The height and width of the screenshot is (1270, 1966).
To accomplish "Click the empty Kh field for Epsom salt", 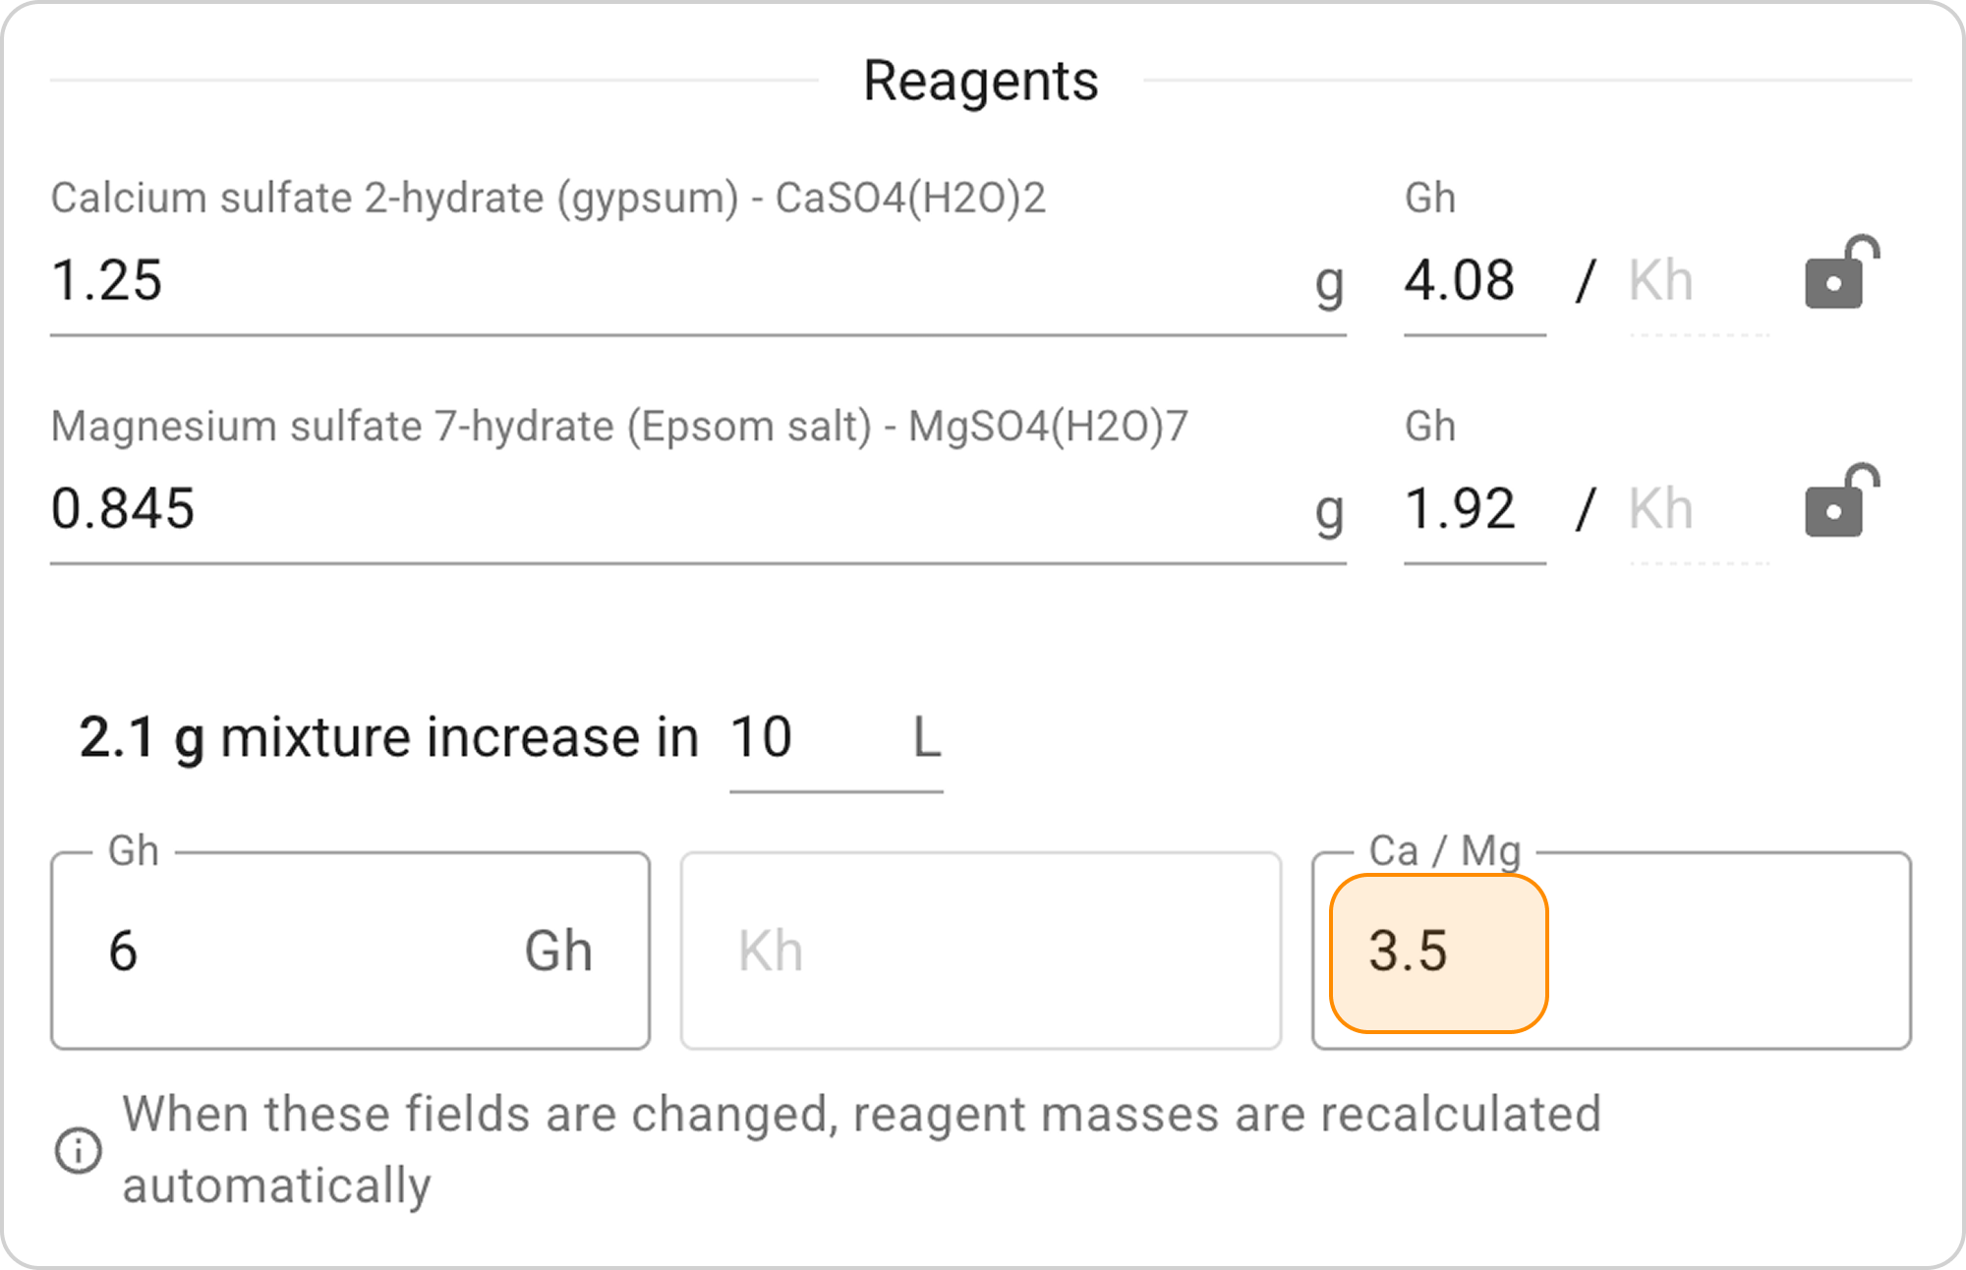I will 1697,509.
